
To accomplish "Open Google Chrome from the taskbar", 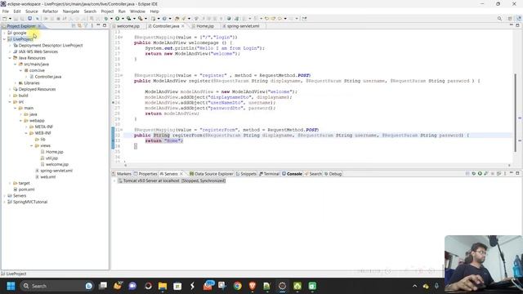I will click(238, 286).
